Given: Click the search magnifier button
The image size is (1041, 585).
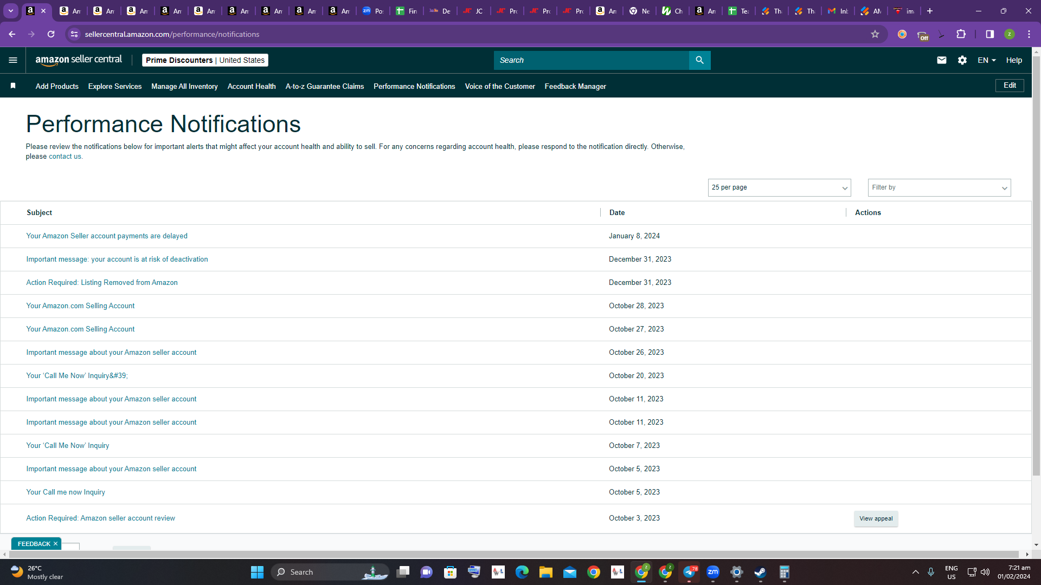Looking at the screenshot, I should 699,60.
